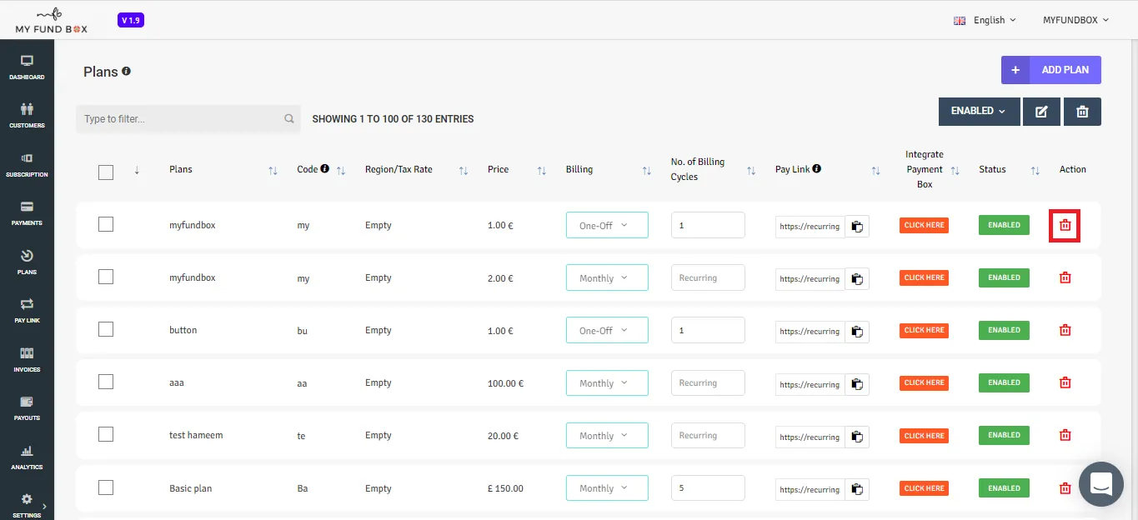Select the Basic plan checkbox
This screenshot has width=1138, height=520.
click(106, 487)
